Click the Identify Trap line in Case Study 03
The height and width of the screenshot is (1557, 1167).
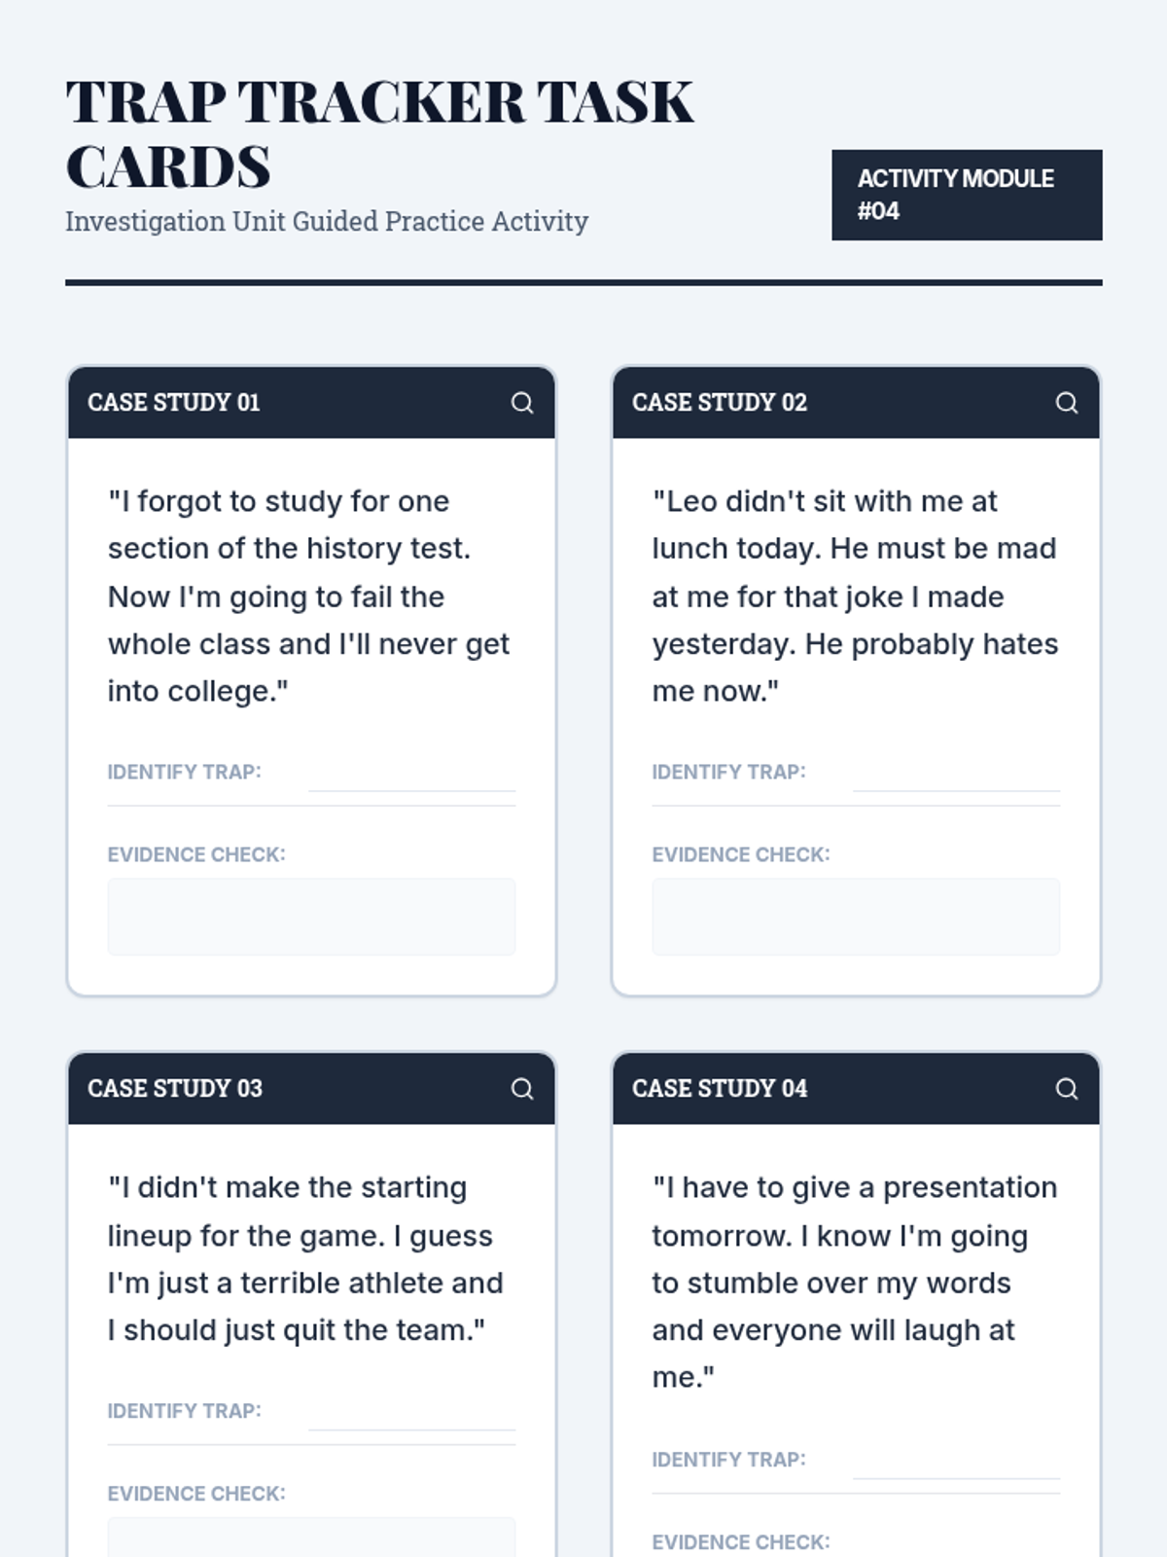tap(411, 1418)
